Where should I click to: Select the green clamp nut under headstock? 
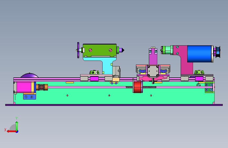coord(199,72)
